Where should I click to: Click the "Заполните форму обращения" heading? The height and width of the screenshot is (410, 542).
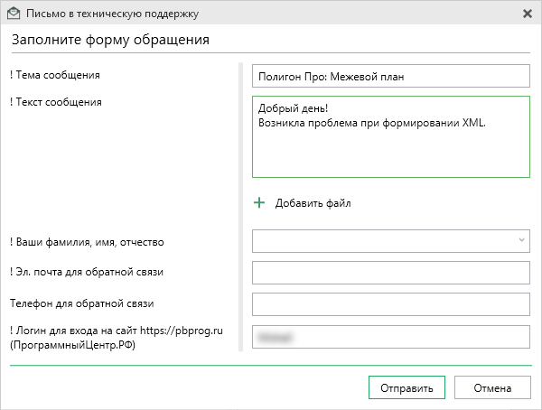(111, 40)
